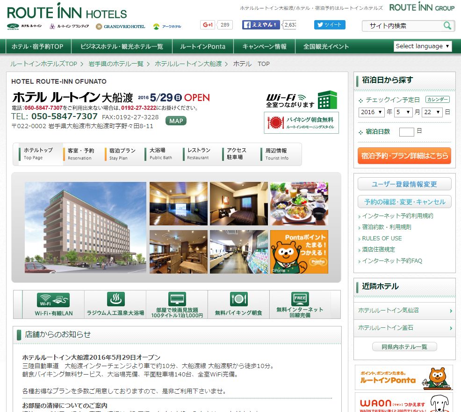
Task: Click the guest room photo thumbnail
Action: (239, 203)
